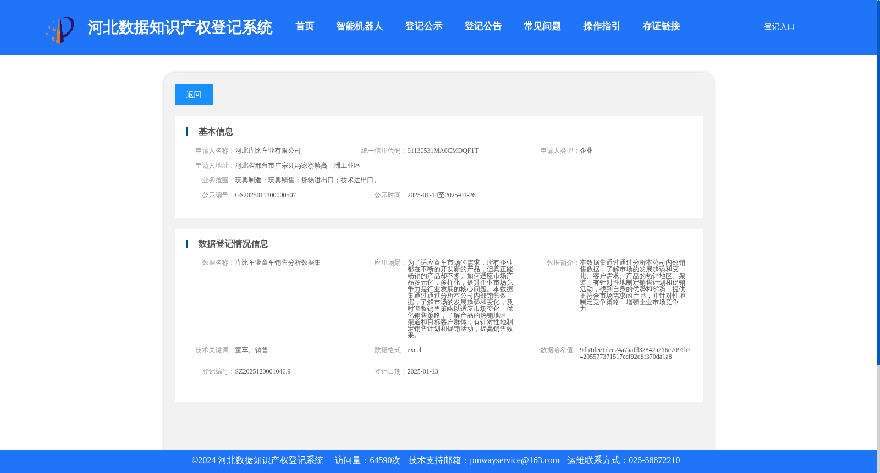Select applicant name 河北库比车业有限公司
Image resolution: width=880 pixels, height=473 pixels.
click(268, 151)
